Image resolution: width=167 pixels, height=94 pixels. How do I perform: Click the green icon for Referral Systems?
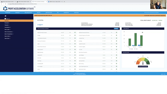(75, 49)
